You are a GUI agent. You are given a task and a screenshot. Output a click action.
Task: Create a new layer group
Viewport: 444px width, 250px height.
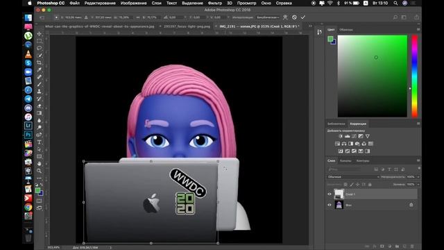[x=397, y=247]
